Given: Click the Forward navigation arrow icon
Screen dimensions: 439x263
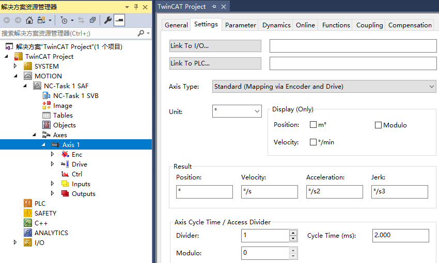Looking at the screenshot, I should 18,20.
